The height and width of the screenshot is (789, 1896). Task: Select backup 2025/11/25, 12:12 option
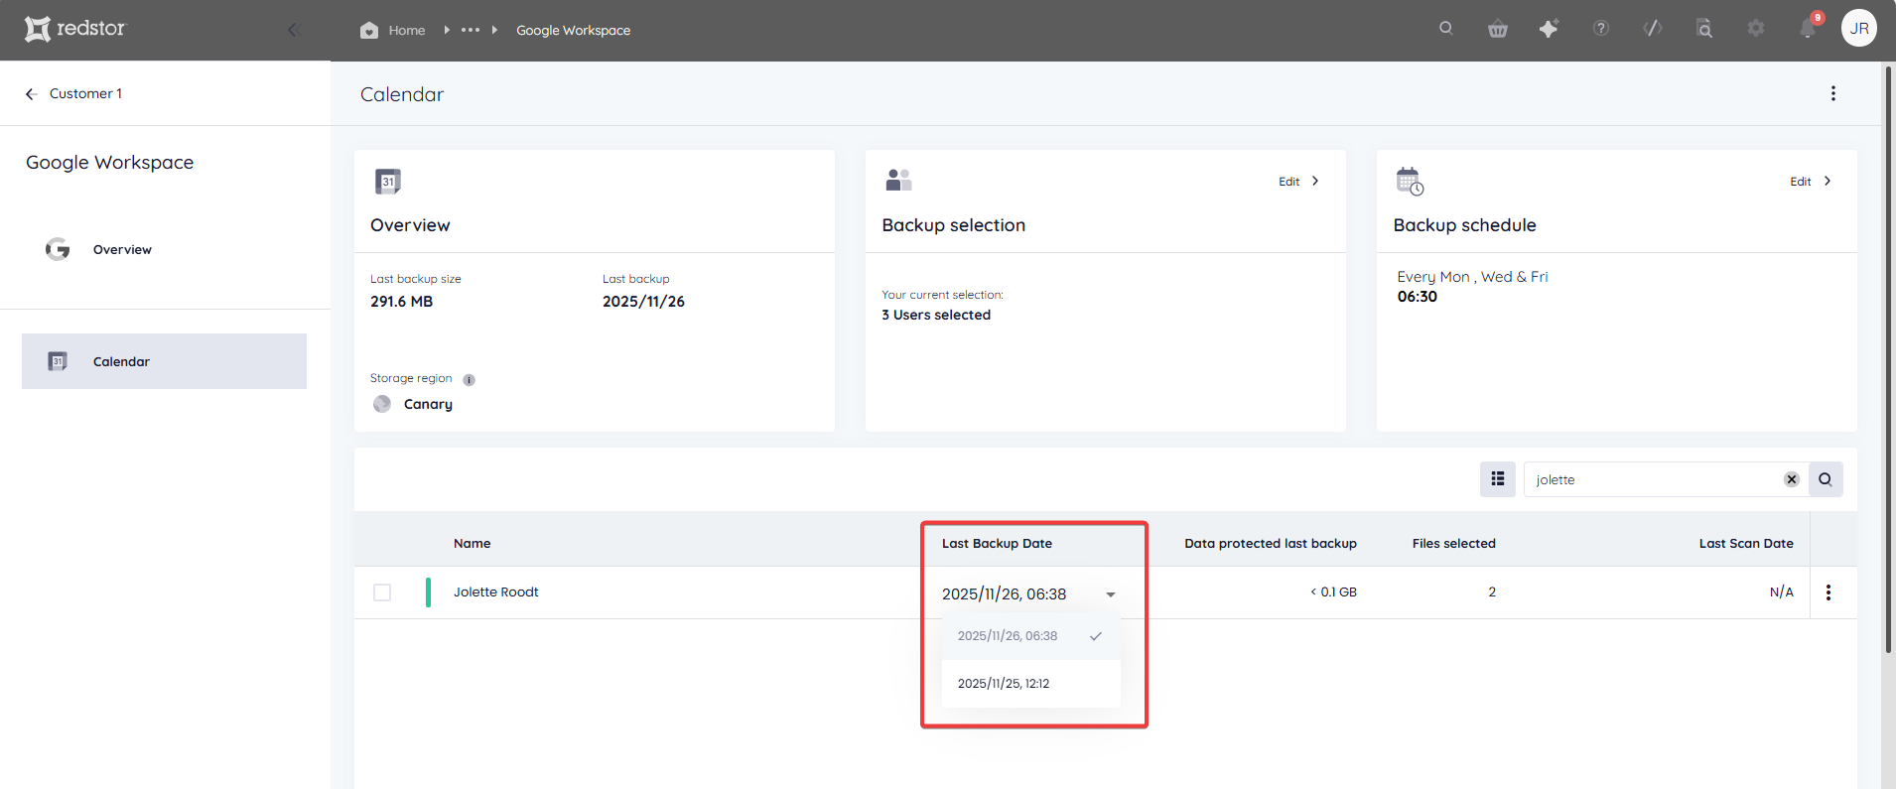1031,684
